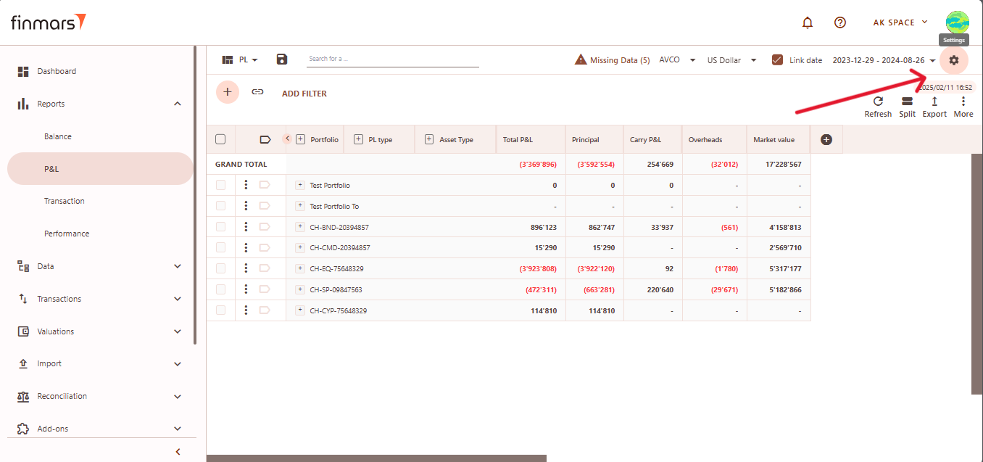This screenshot has width=983, height=462.
Task: Click the Refresh report icon
Action: 878,102
